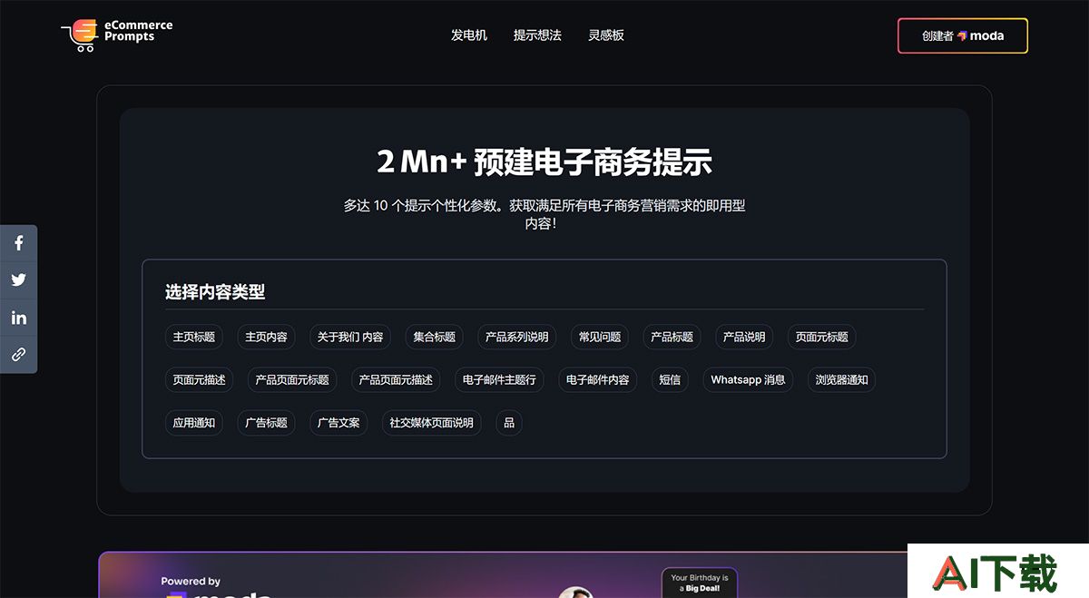This screenshot has width=1089, height=598.
Task: Select the 主页内容 content type
Action: click(266, 337)
